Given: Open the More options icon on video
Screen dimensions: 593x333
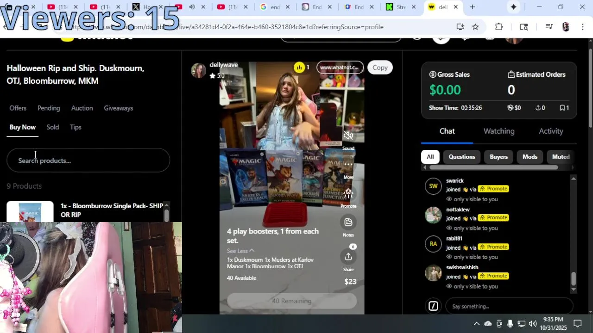Looking at the screenshot, I should (348, 164).
